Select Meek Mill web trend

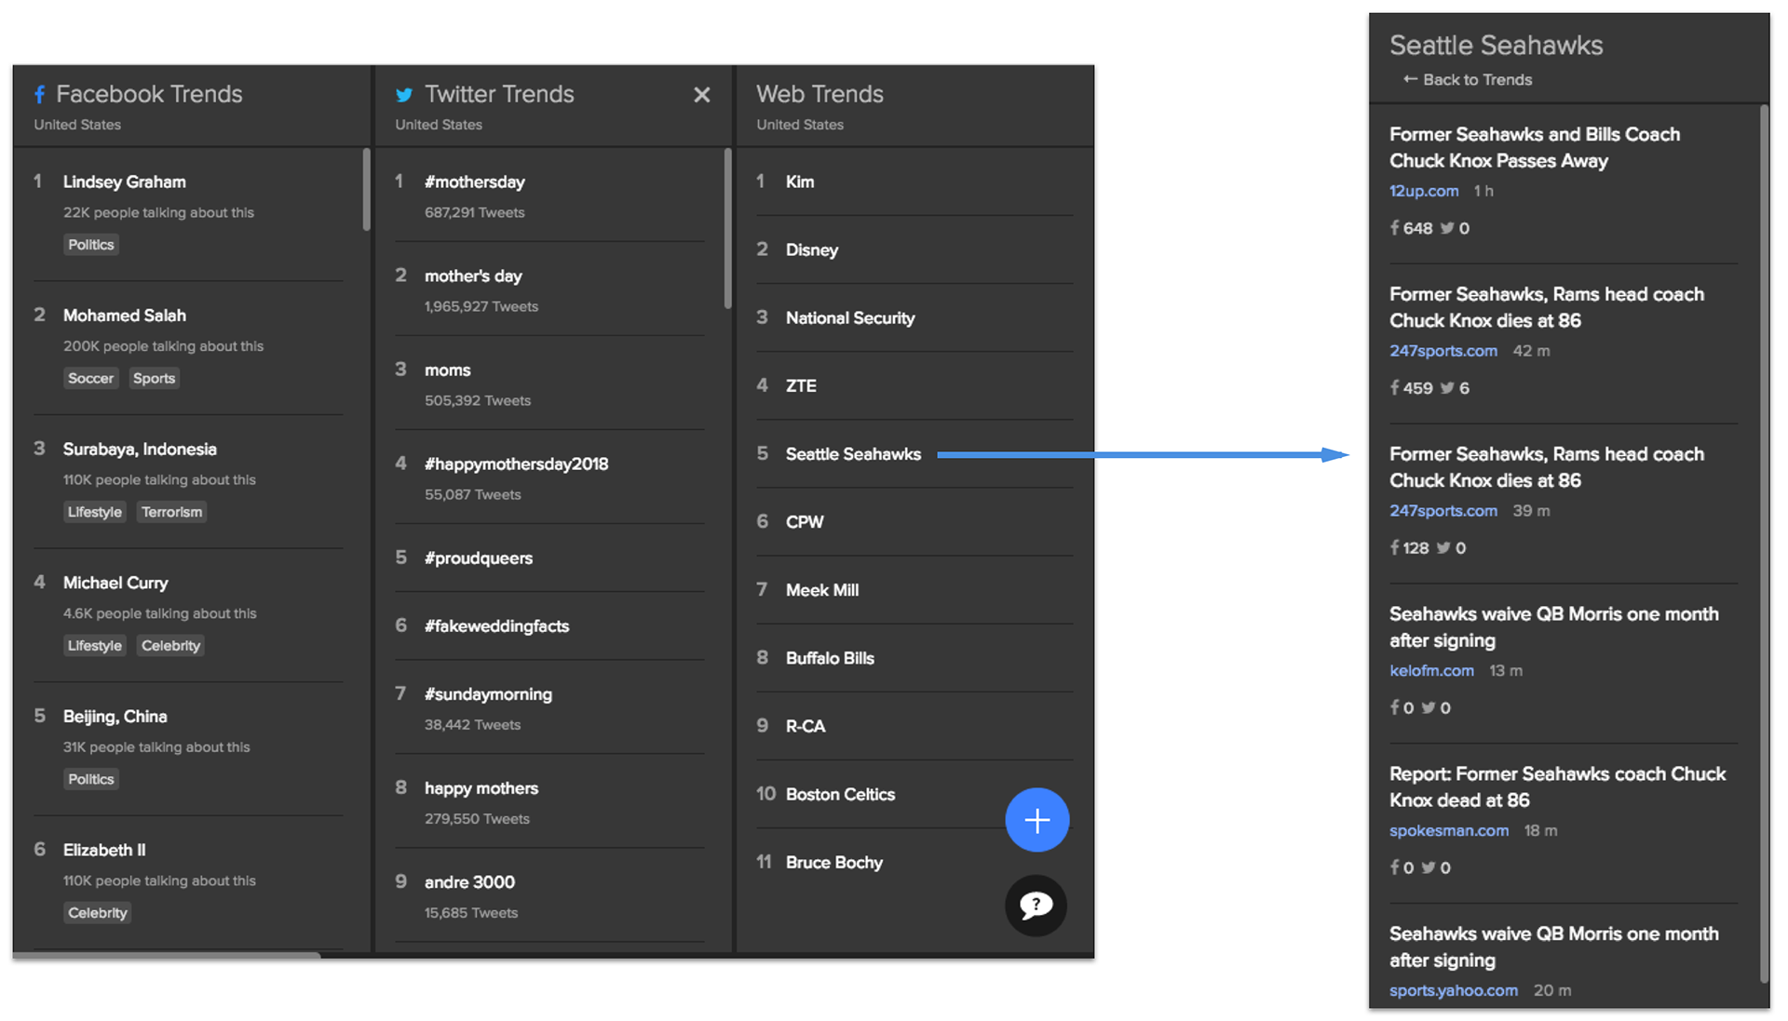pos(822,589)
